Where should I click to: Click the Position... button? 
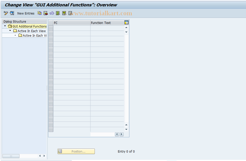tap(76, 151)
